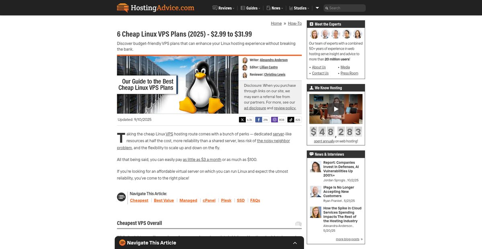Open the Press Room link
The height and width of the screenshot is (249, 482).
pos(349,73)
